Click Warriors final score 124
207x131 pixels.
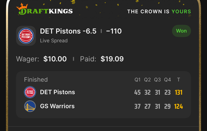178,106
